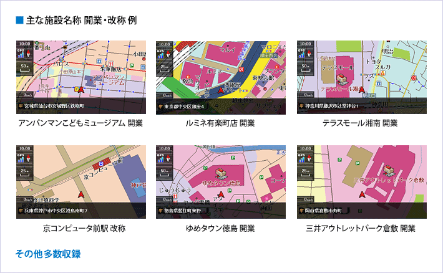Select the ルミネ有楽町店 開業 caption
This screenshot has height=273, width=443.
(x=220, y=123)
